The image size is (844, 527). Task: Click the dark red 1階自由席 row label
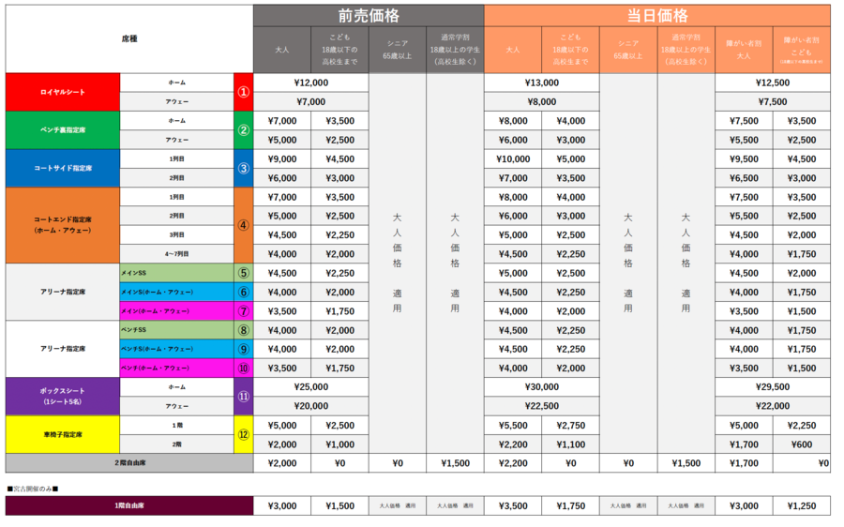[x=128, y=505]
